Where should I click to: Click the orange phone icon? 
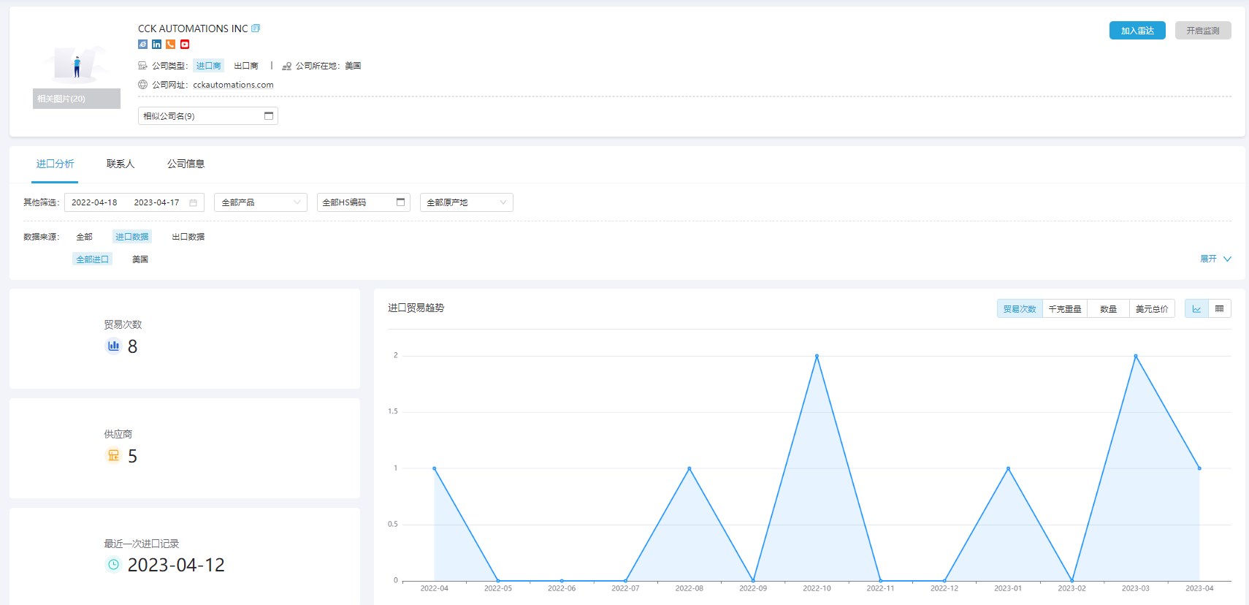pyautogui.click(x=170, y=45)
